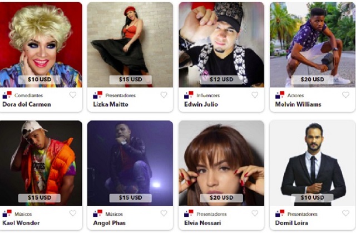The image size is (356, 233).
Task: Favorite Elvia Nessari via heart icon
Action: (x=255, y=213)
